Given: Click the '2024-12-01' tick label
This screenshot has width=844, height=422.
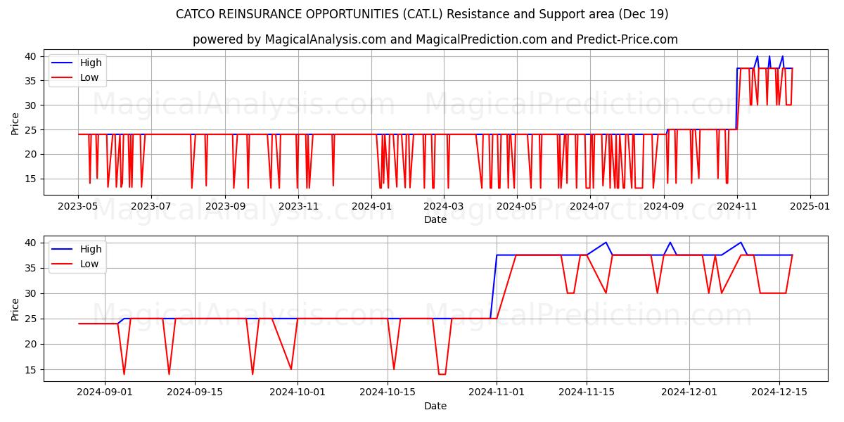Looking at the screenshot, I should pos(689,392).
